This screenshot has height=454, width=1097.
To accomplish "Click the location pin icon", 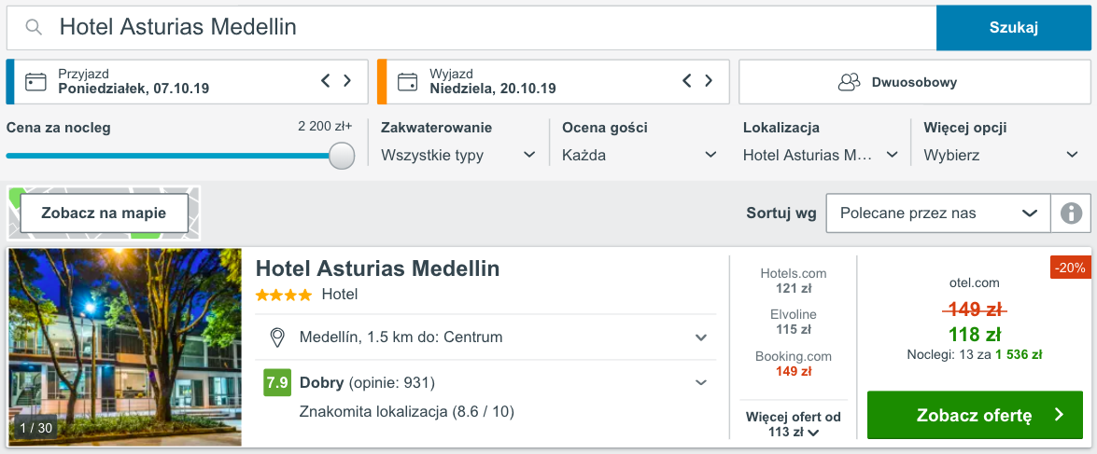I will coord(276,337).
